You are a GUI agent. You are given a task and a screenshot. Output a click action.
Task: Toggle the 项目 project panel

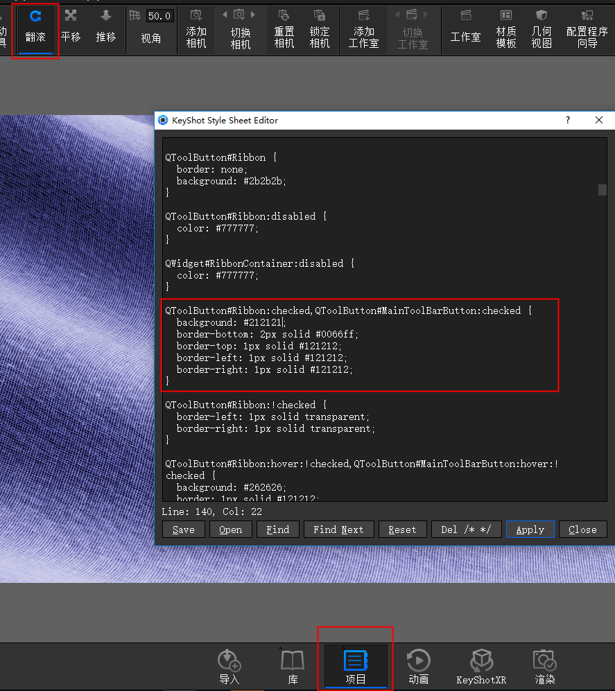[356, 667]
